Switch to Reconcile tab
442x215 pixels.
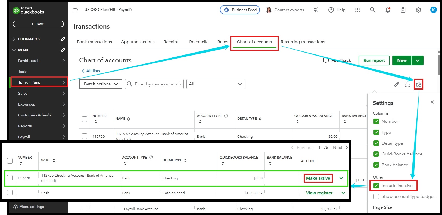tap(199, 42)
